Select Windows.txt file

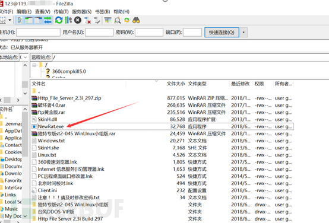pos(51,141)
